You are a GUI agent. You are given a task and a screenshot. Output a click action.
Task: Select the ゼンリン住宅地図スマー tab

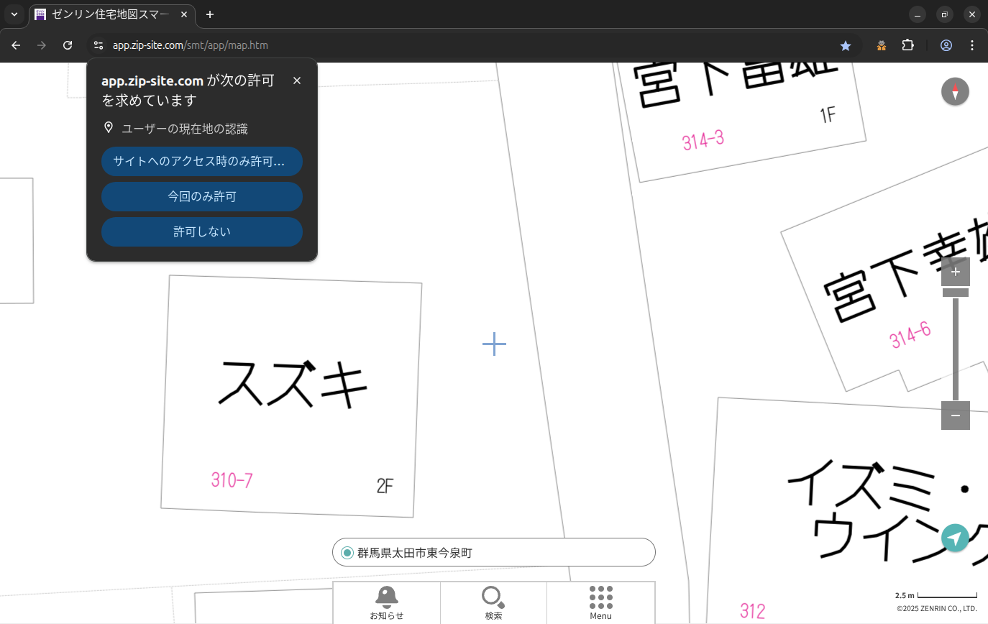pos(114,14)
